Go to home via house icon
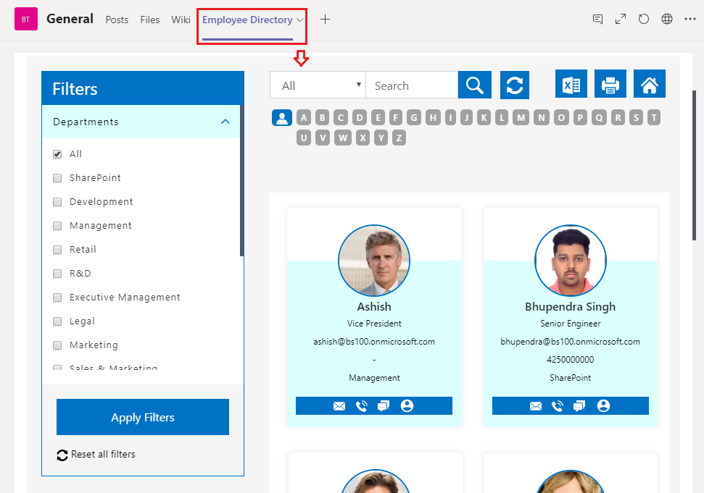 (x=650, y=85)
